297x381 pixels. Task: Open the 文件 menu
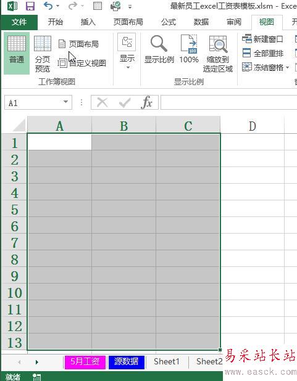(19, 22)
